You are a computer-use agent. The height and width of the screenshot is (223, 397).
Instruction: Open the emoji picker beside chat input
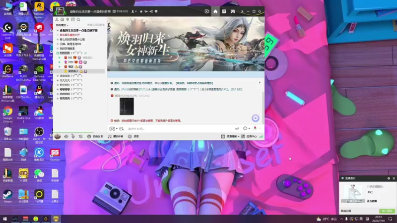tap(122, 129)
